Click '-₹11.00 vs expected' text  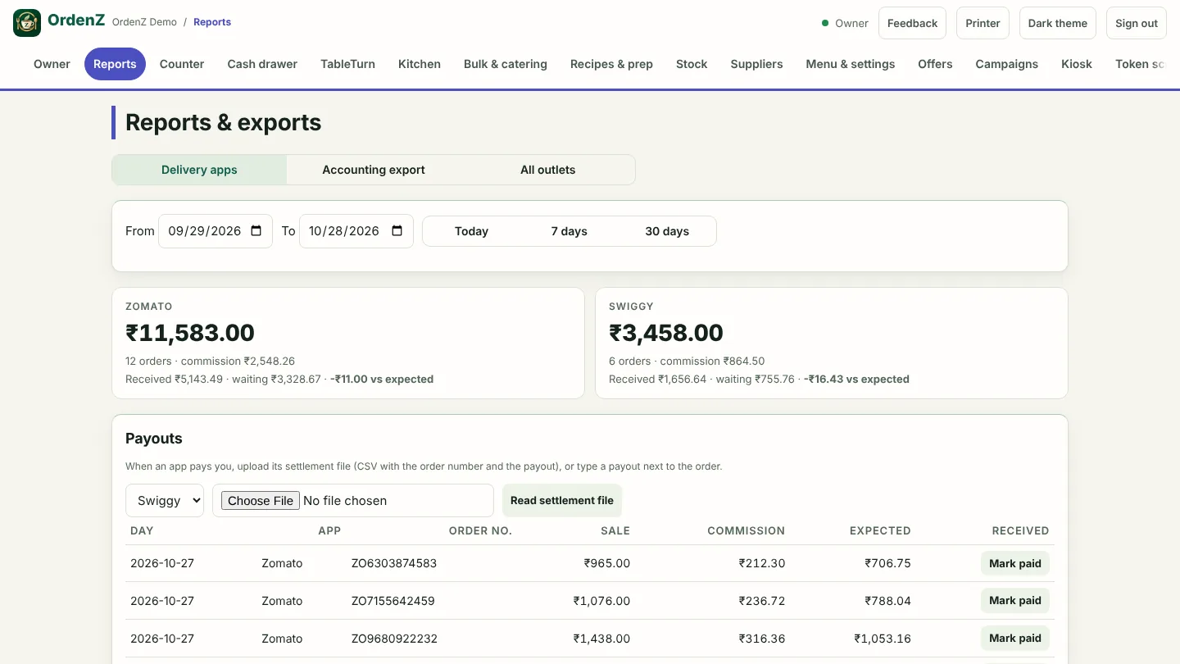click(382, 379)
